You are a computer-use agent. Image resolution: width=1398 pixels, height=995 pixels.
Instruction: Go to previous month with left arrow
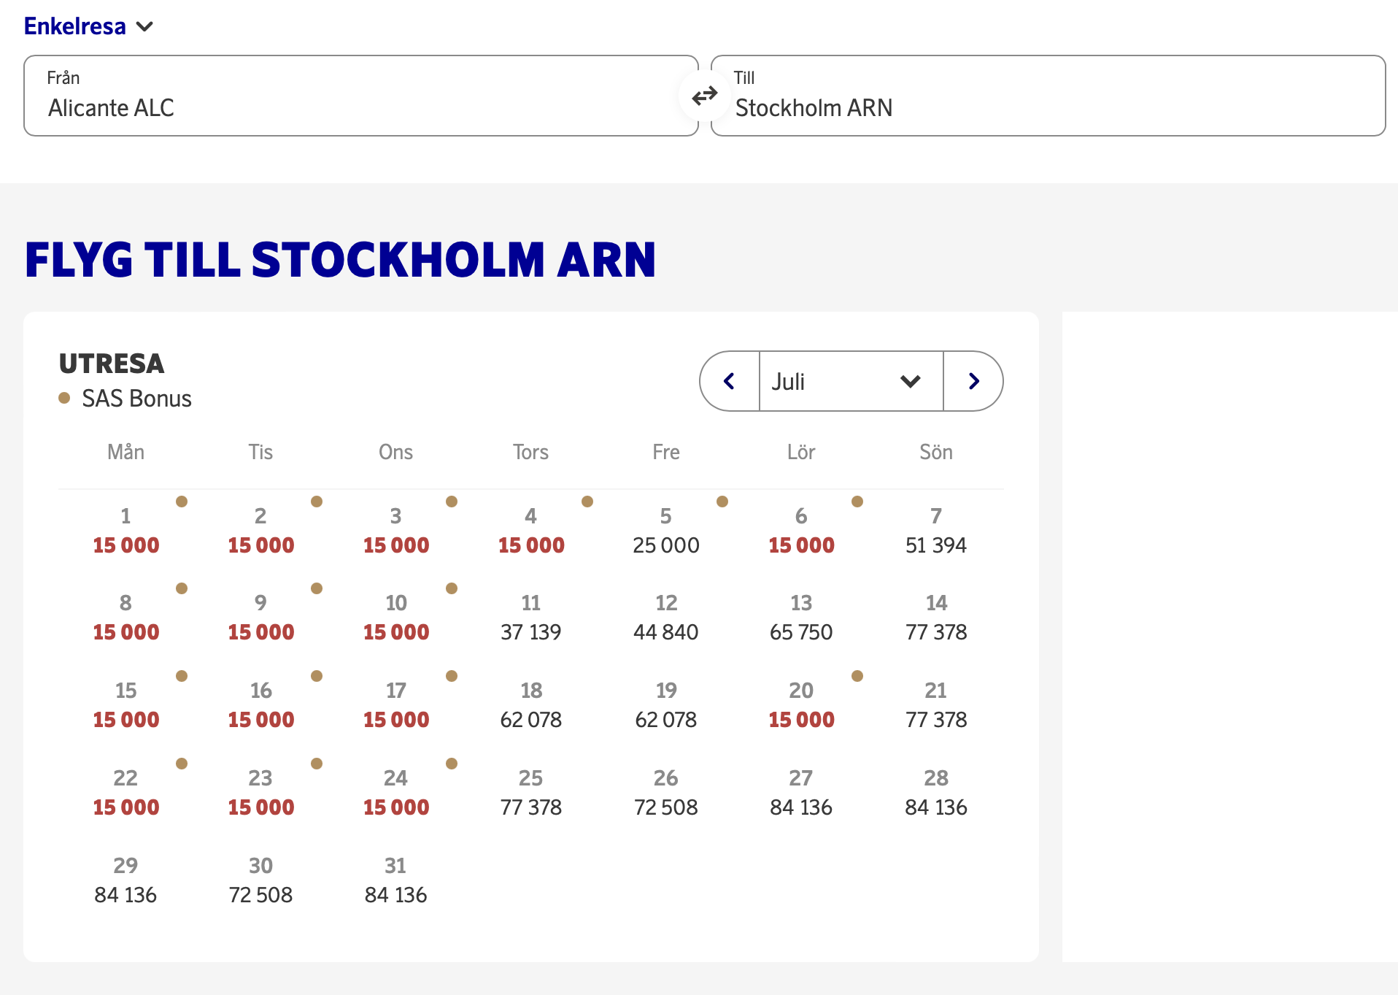click(x=729, y=381)
